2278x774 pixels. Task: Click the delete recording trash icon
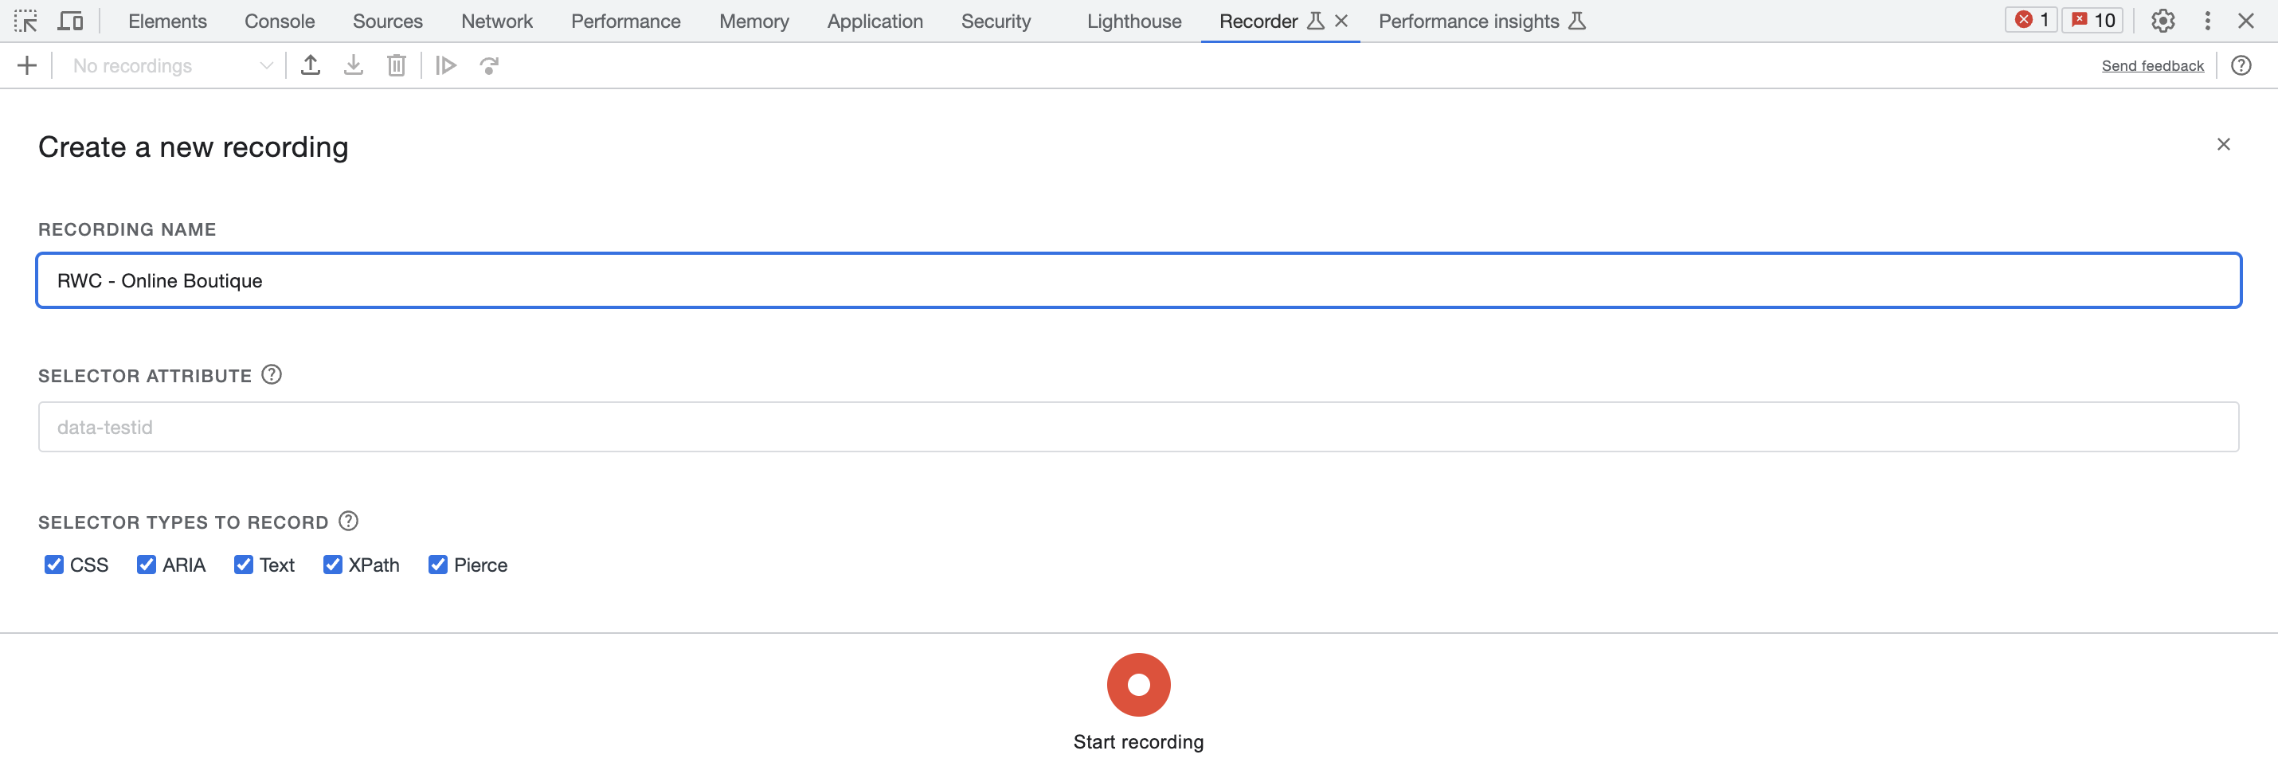point(396,65)
